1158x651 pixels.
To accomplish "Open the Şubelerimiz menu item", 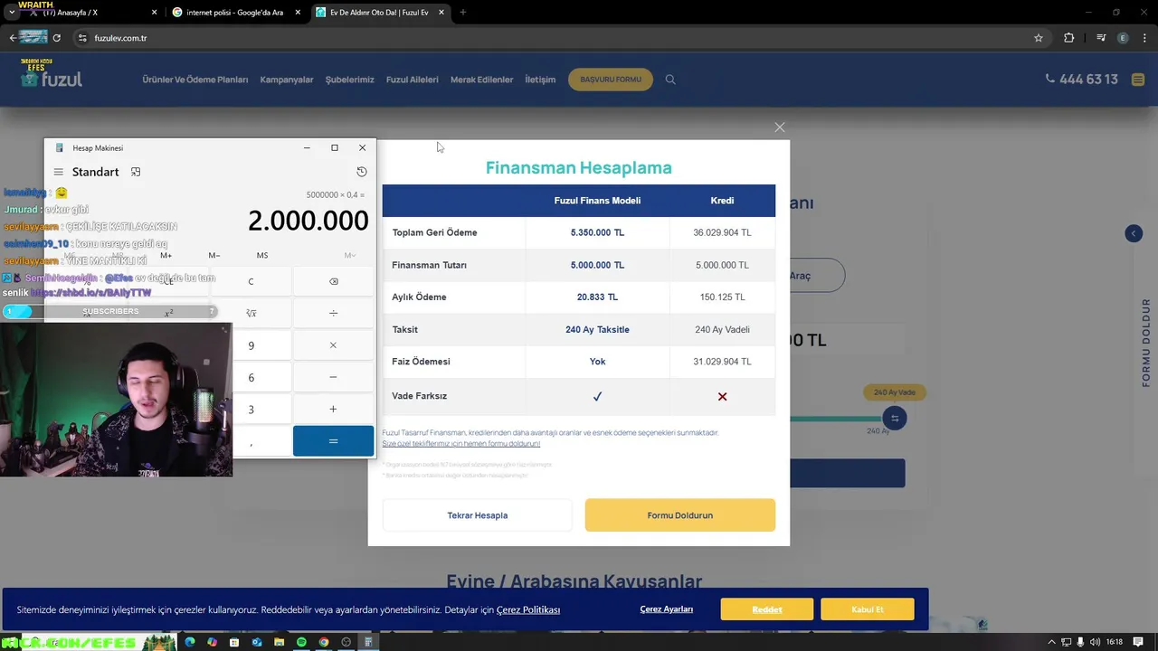I will coord(349,80).
